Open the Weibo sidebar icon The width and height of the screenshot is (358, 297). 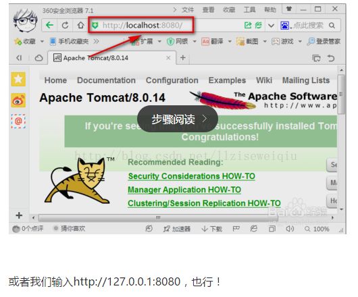tap(18, 100)
